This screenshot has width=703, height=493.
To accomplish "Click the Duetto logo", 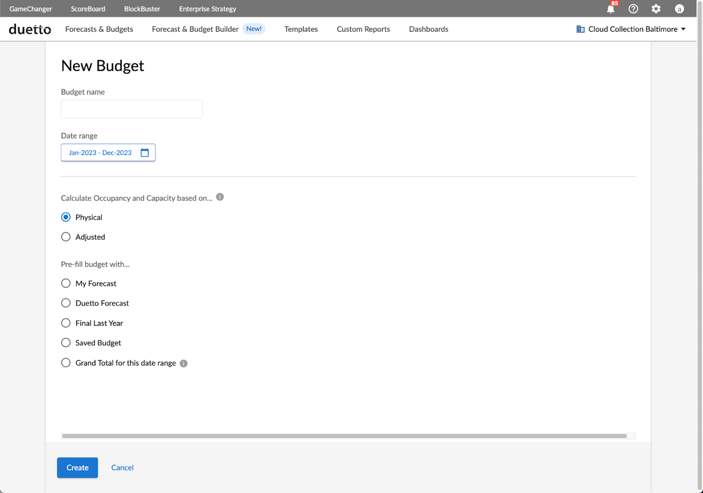I will (30, 29).
